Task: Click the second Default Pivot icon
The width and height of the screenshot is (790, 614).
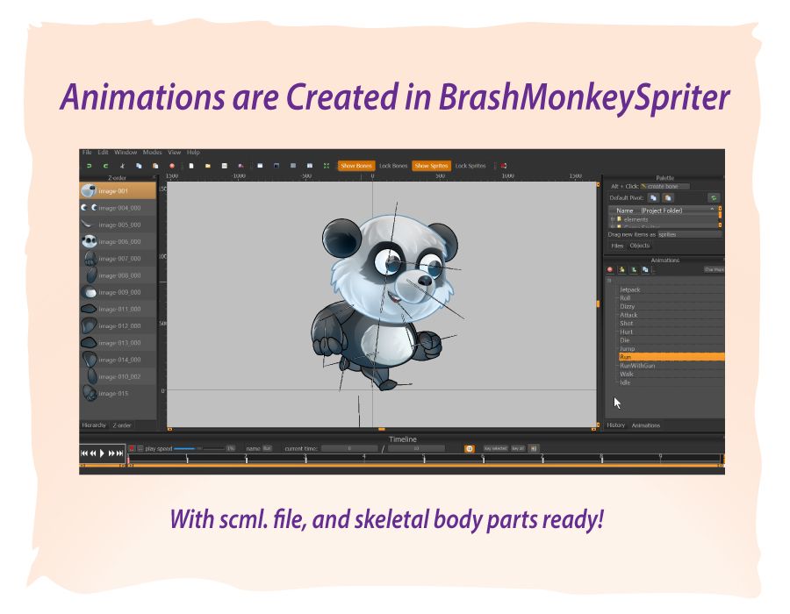Action: tap(668, 197)
